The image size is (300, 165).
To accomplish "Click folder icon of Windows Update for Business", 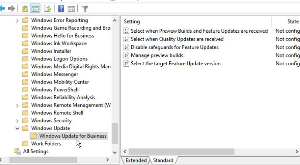I will [34, 136].
